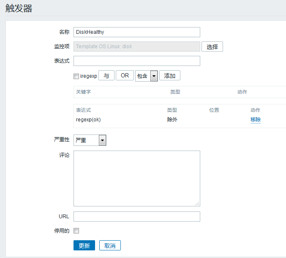The width and height of the screenshot is (286, 258).
Task: Toggle the iregexp checkbox
Action: (x=76, y=76)
